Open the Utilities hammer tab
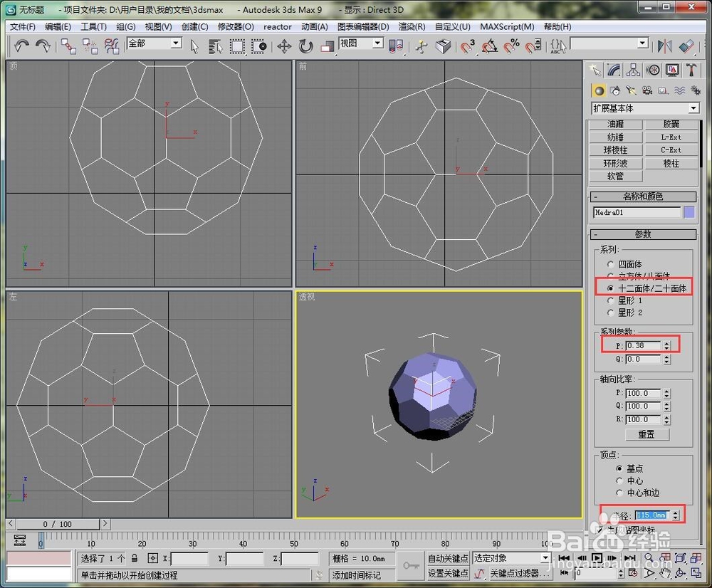The height and width of the screenshot is (588, 712). pos(691,70)
